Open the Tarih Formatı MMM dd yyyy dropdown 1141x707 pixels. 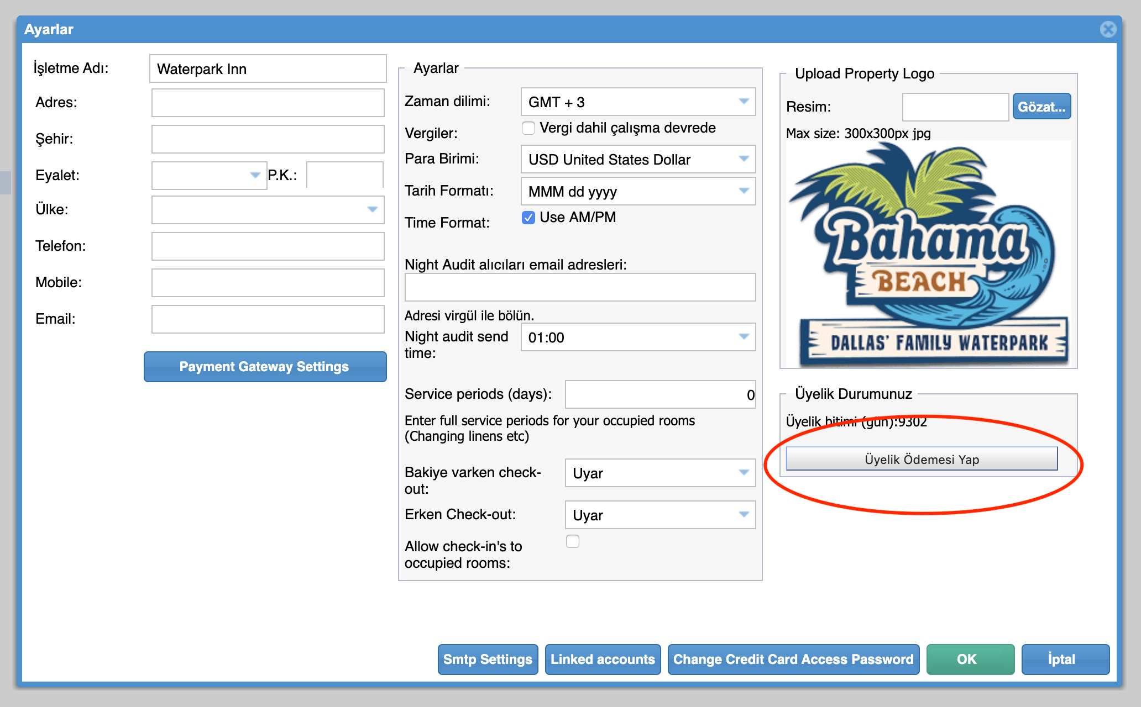coord(638,191)
